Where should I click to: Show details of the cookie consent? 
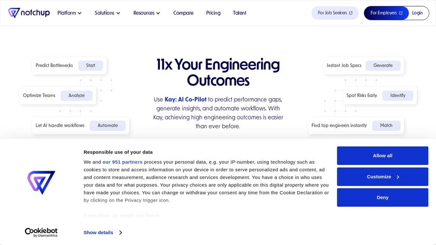coord(102,233)
